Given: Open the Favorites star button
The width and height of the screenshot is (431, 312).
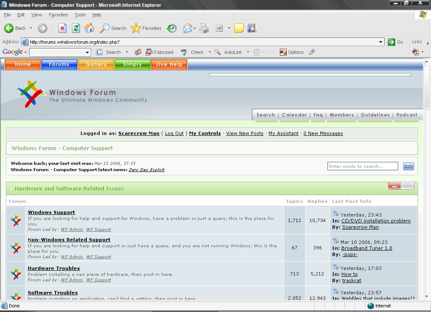Looking at the screenshot, I should click(x=146, y=28).
